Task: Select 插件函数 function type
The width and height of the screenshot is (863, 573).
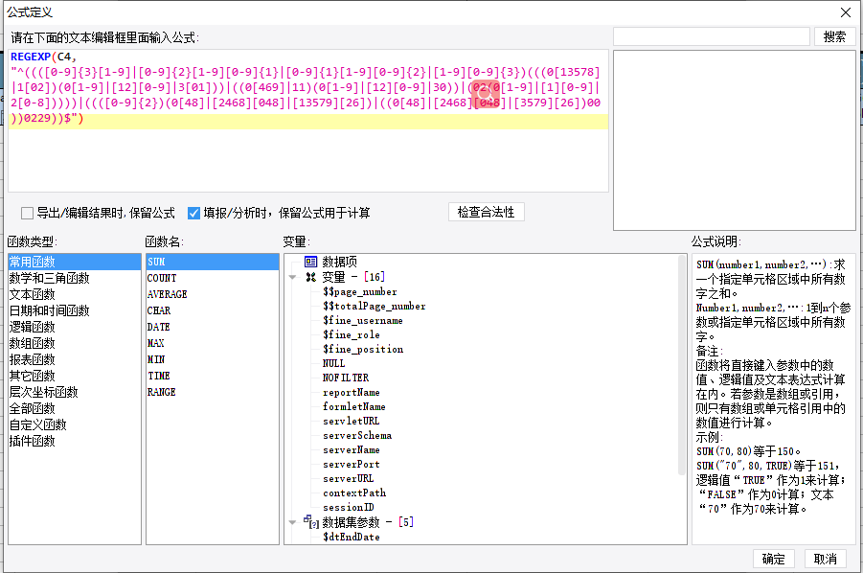Action: (x=75, y=441)
